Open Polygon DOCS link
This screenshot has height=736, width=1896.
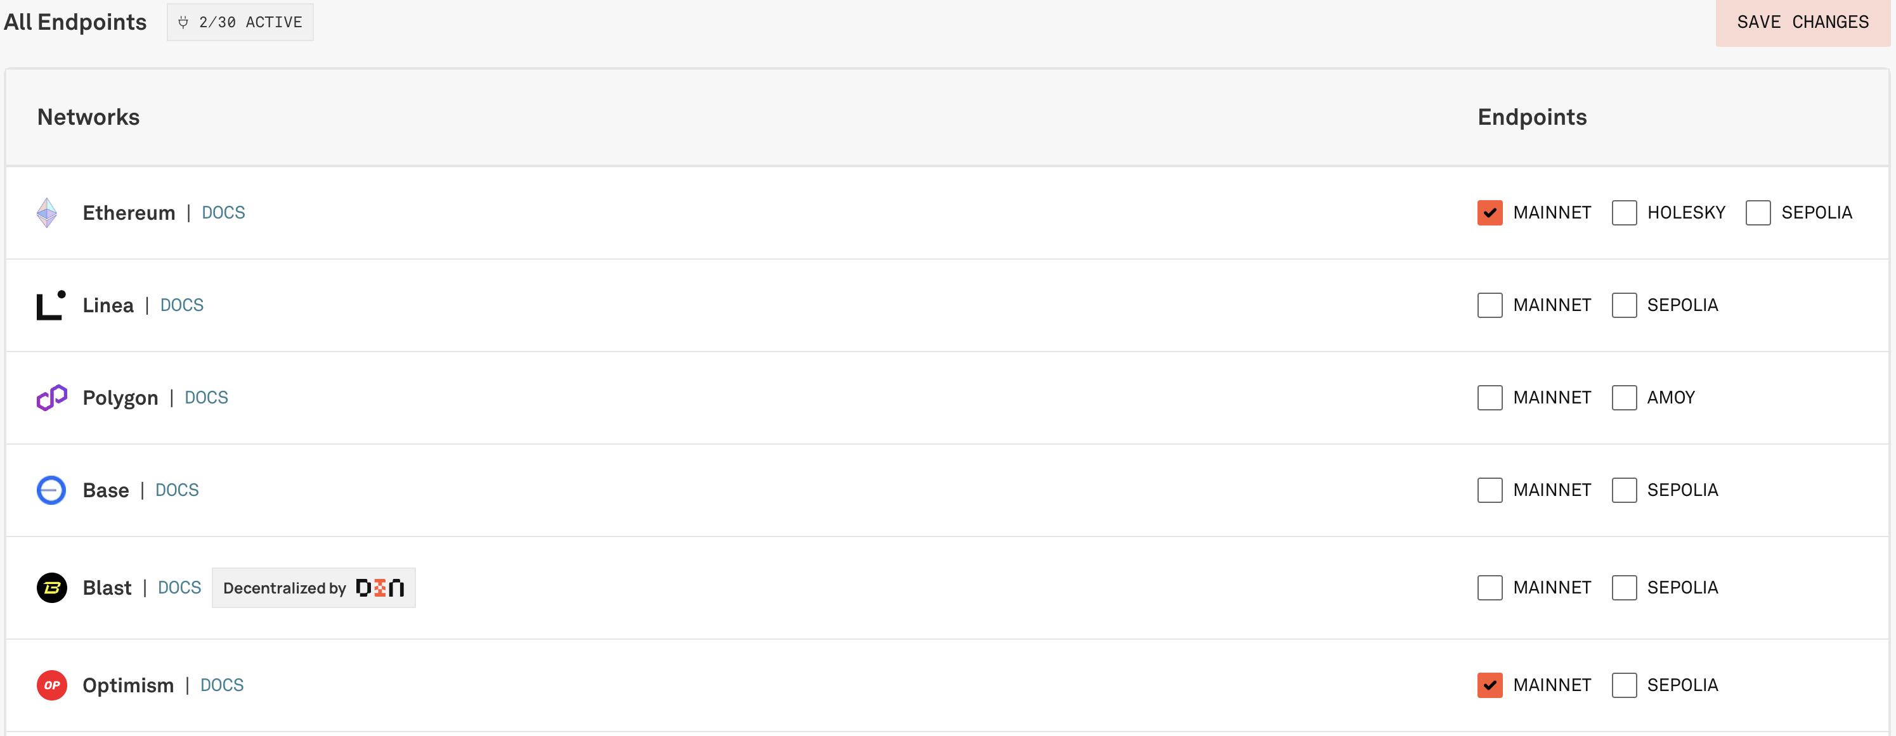(x=206, y=398)
